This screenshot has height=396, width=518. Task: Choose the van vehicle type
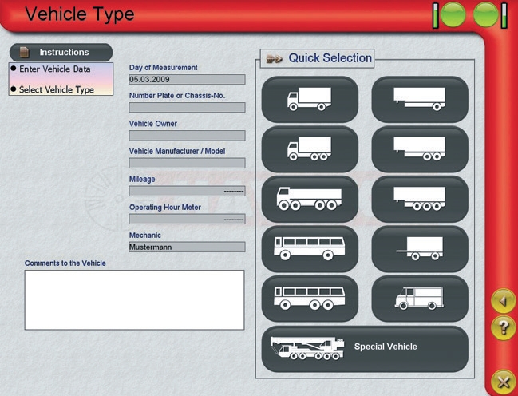coord(420,297)
